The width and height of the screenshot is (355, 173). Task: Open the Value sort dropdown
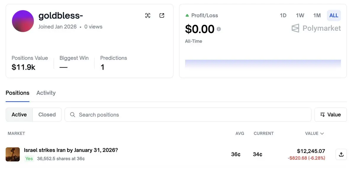[x=330, y=115]
